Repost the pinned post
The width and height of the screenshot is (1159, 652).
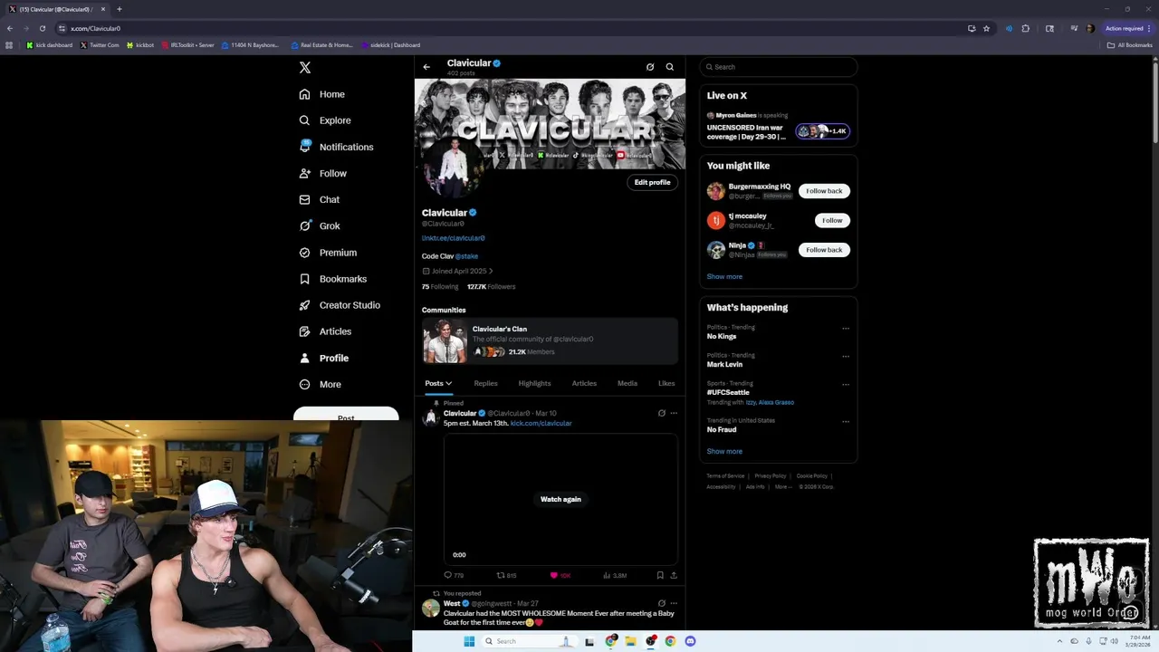click(506, 575)
